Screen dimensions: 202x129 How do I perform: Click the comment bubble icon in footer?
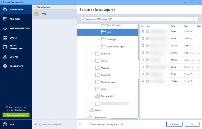click(81, 124)
